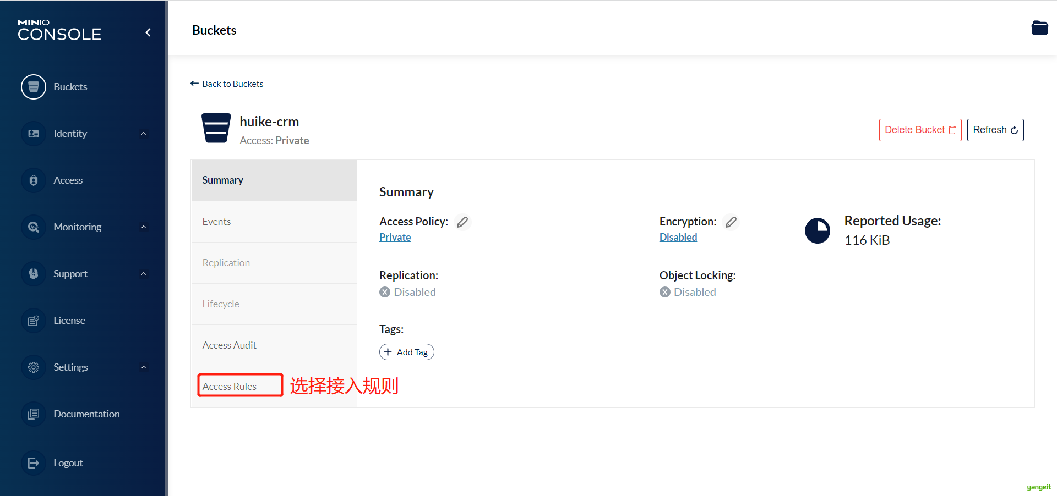Screen dimensions: 1057x496
Task: Open the object browser folder icon
Action: pyautogui.click(x=1039, y=27)
